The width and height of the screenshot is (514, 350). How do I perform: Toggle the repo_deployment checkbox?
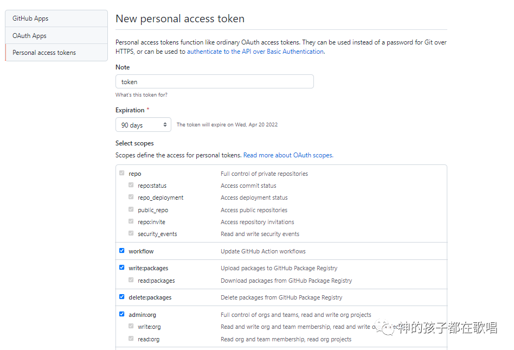pos(131,197)
